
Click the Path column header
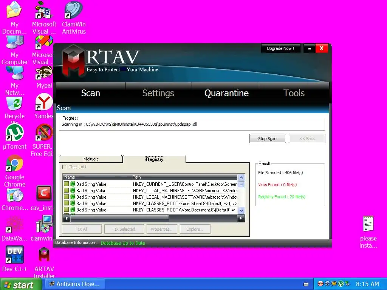coord(184,177)
